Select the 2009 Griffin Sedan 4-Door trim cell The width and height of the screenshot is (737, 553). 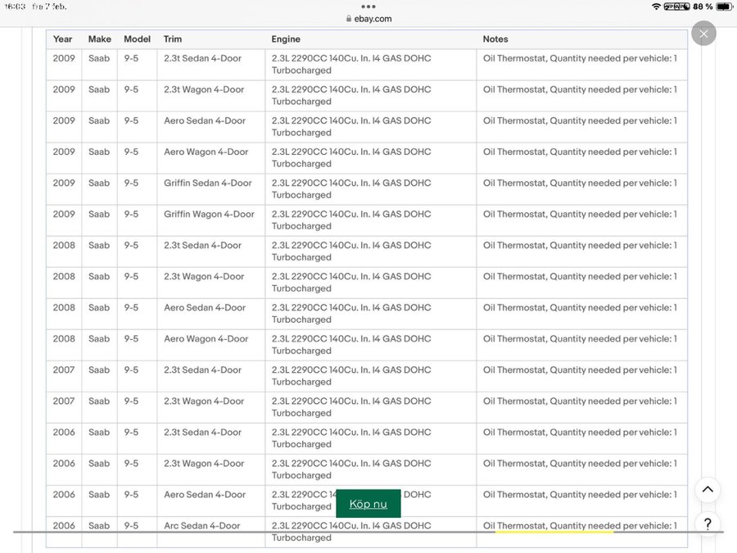coord(208,184)
